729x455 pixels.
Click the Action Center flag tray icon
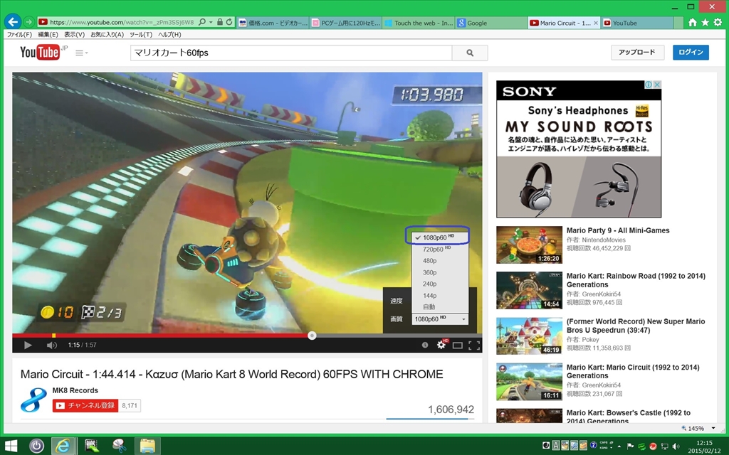pos(631,446)
